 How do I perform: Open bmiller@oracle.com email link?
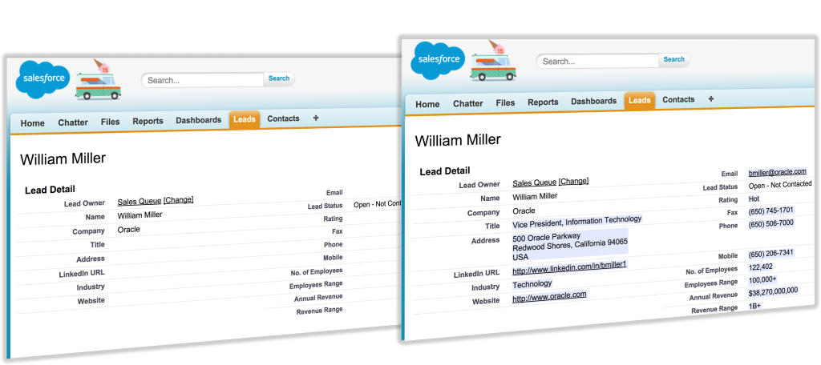[778, 171]
